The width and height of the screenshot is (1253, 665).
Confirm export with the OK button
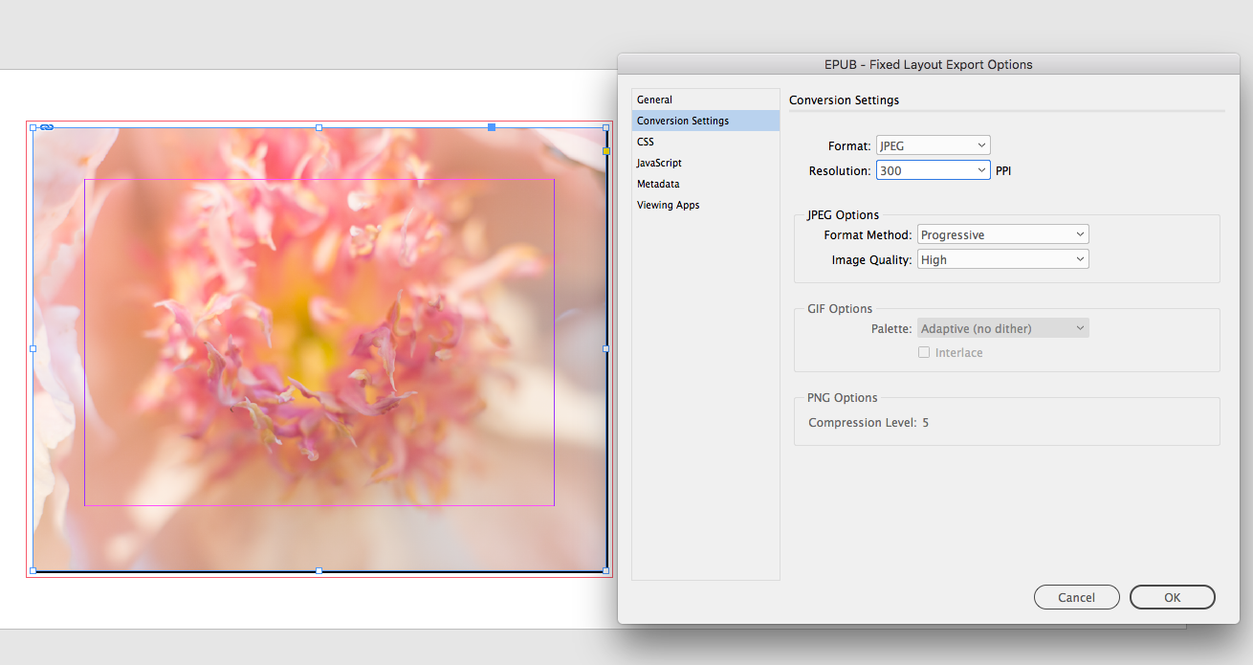[x=1172, y=597]
